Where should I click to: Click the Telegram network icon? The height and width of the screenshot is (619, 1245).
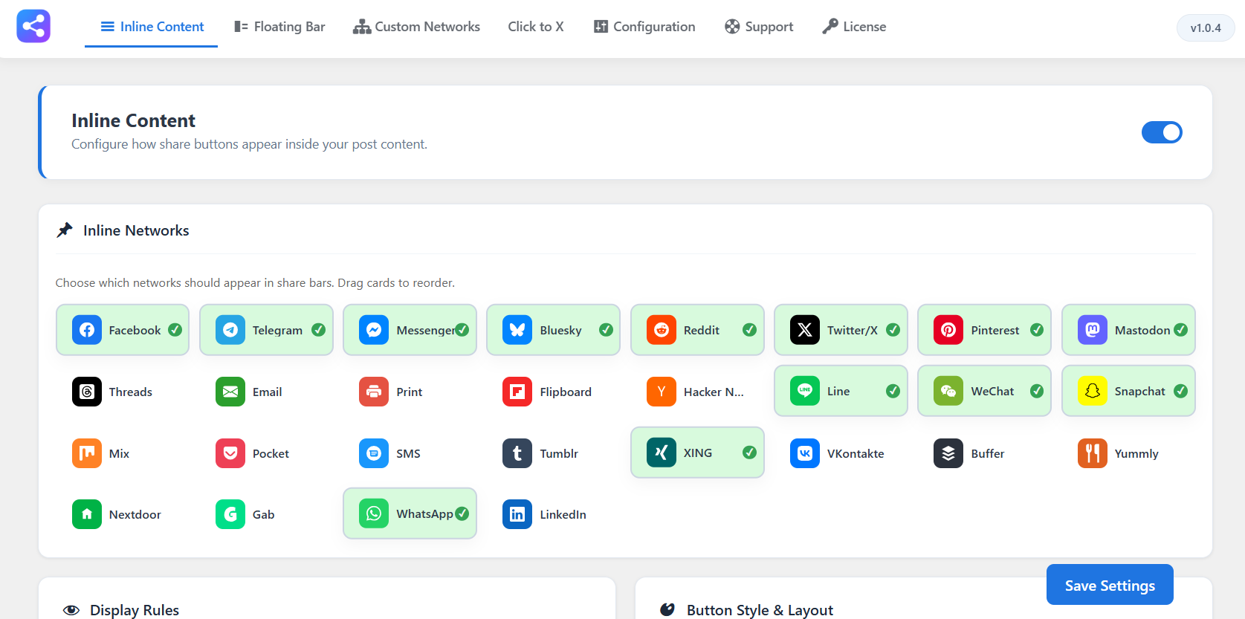(230, 330)
